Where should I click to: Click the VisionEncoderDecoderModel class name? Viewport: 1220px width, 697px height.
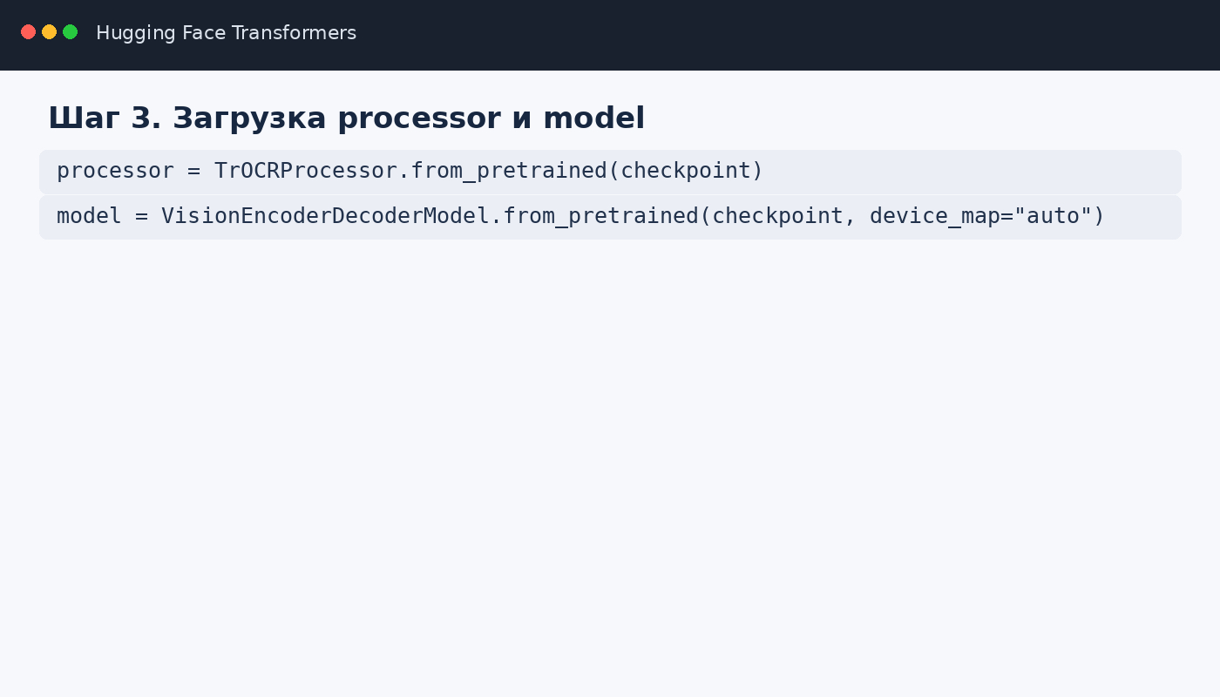coord(325,216)
